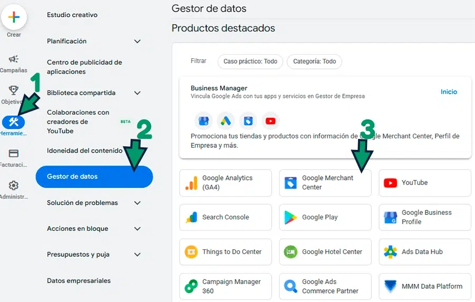
Task: Click the Google Business Profile storefront icon
Action: click(390, 217)
